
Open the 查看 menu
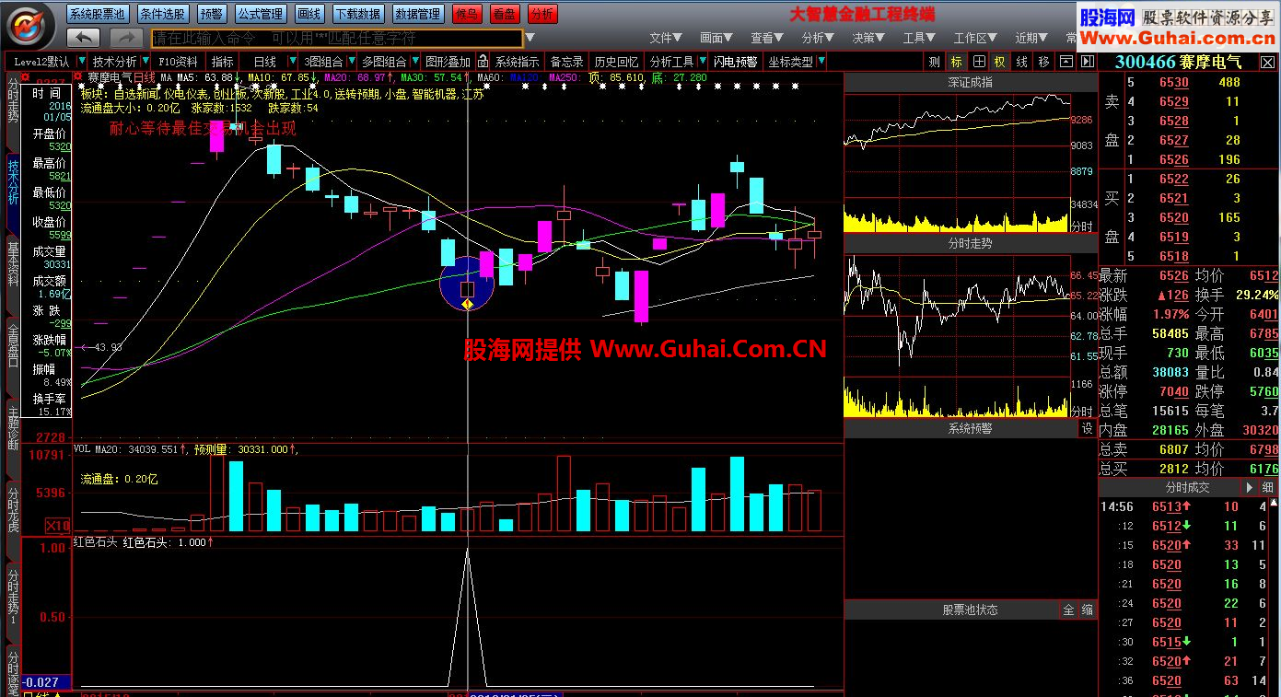coord(767,38)
